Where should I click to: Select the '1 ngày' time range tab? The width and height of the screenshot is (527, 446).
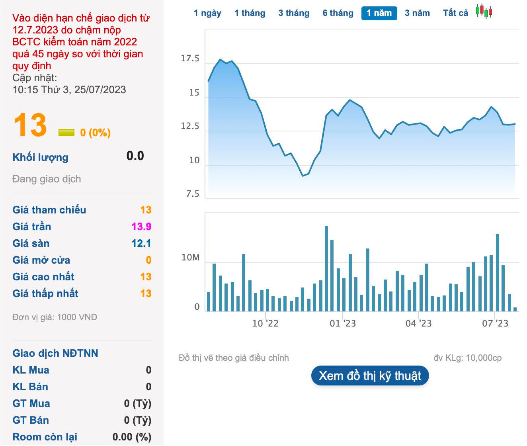[207, 13]
